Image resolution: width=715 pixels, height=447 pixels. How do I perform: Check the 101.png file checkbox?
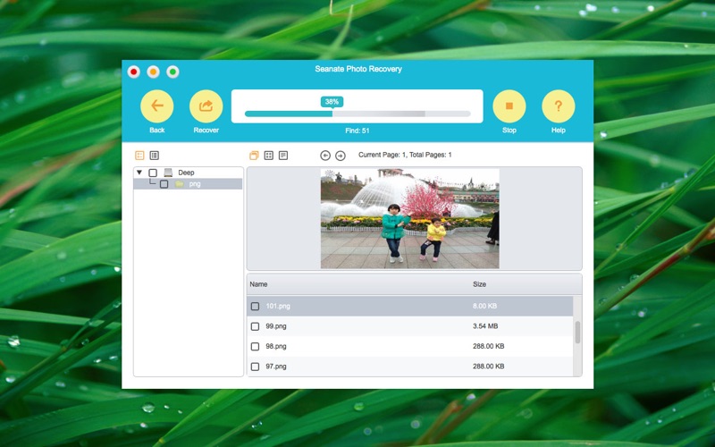256,306
